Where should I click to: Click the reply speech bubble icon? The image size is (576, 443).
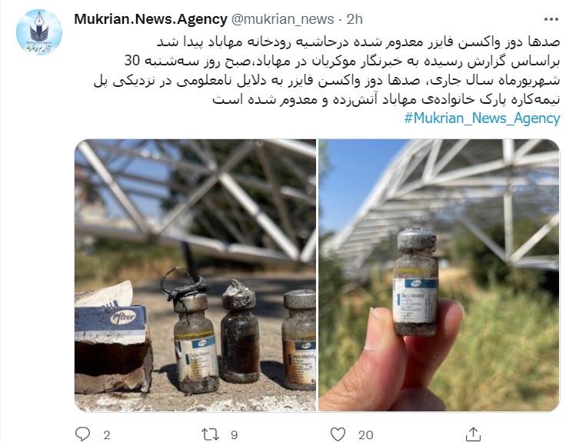(x=82, y=435)
